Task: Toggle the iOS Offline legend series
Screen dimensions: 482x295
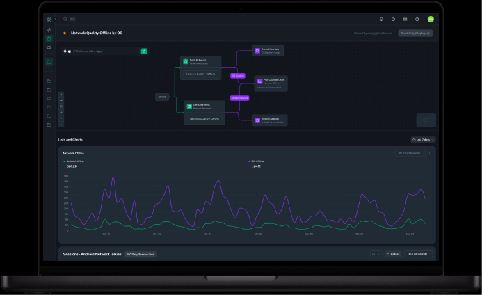Action: click(x=256, y=161)
